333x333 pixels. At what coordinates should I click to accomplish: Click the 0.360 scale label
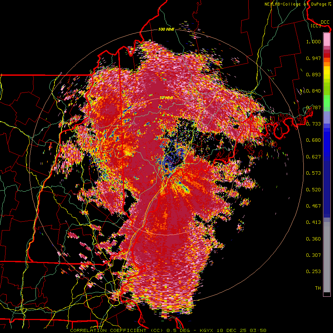click(x=313, y=239)
